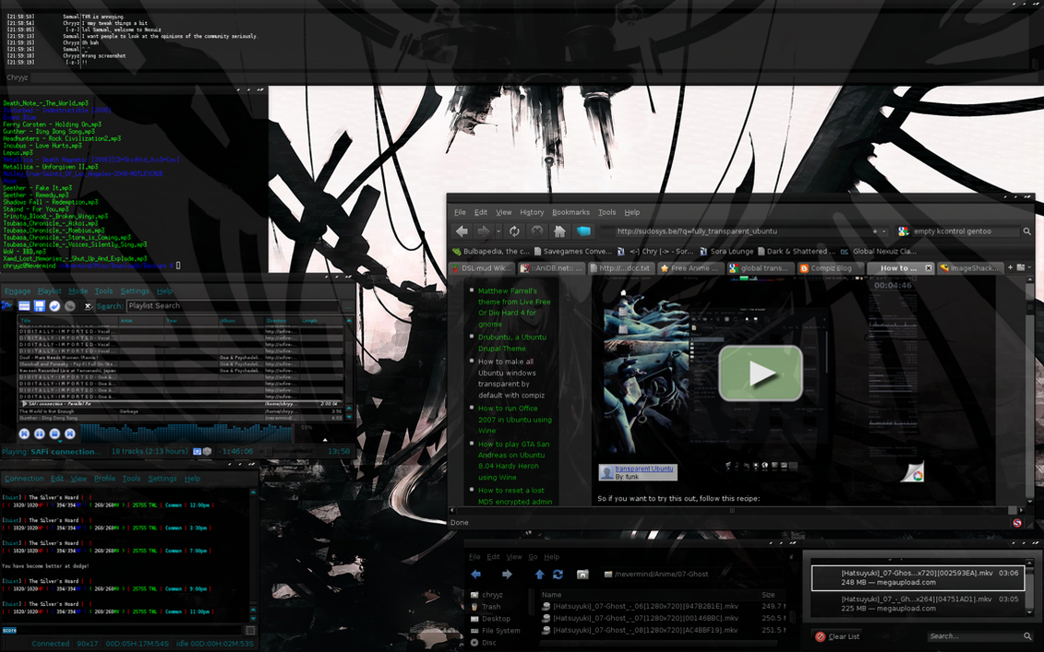Open the Google search engine selector
Viewport: 1044px width, 652px height.
click(x=904, y=231)
